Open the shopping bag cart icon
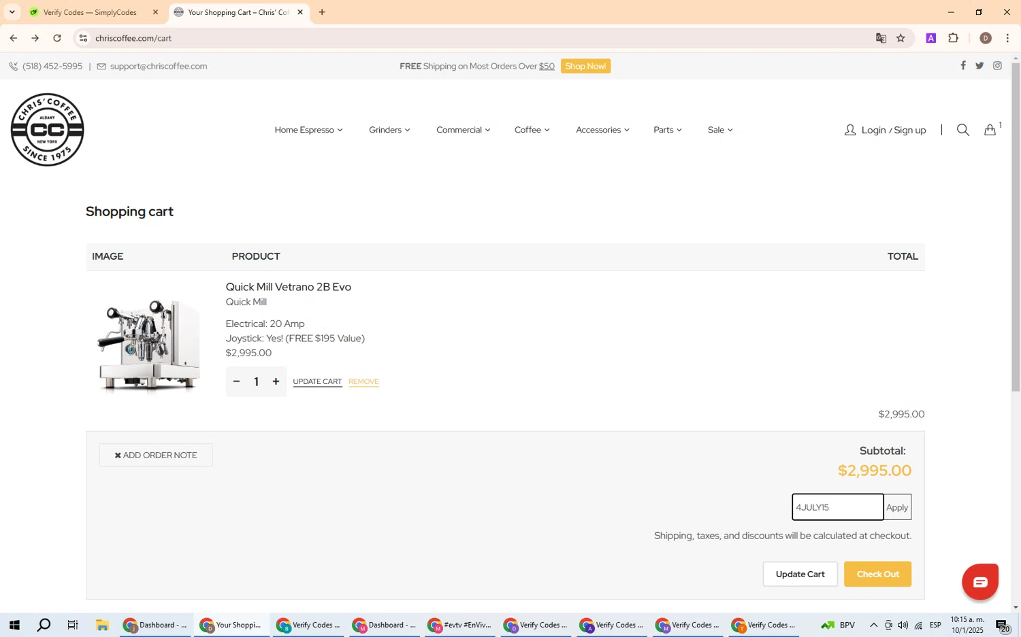This screenshot has width=1021, height=637. tap(990, 130)
